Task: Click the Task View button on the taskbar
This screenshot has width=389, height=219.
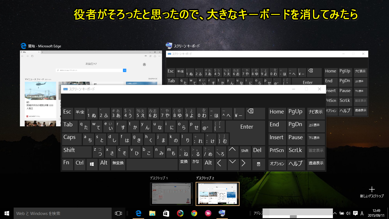Action: [118, 213]
